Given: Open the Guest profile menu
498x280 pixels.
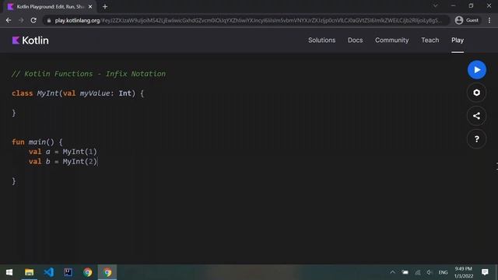Looking at the screenshot, I should 467,20.
